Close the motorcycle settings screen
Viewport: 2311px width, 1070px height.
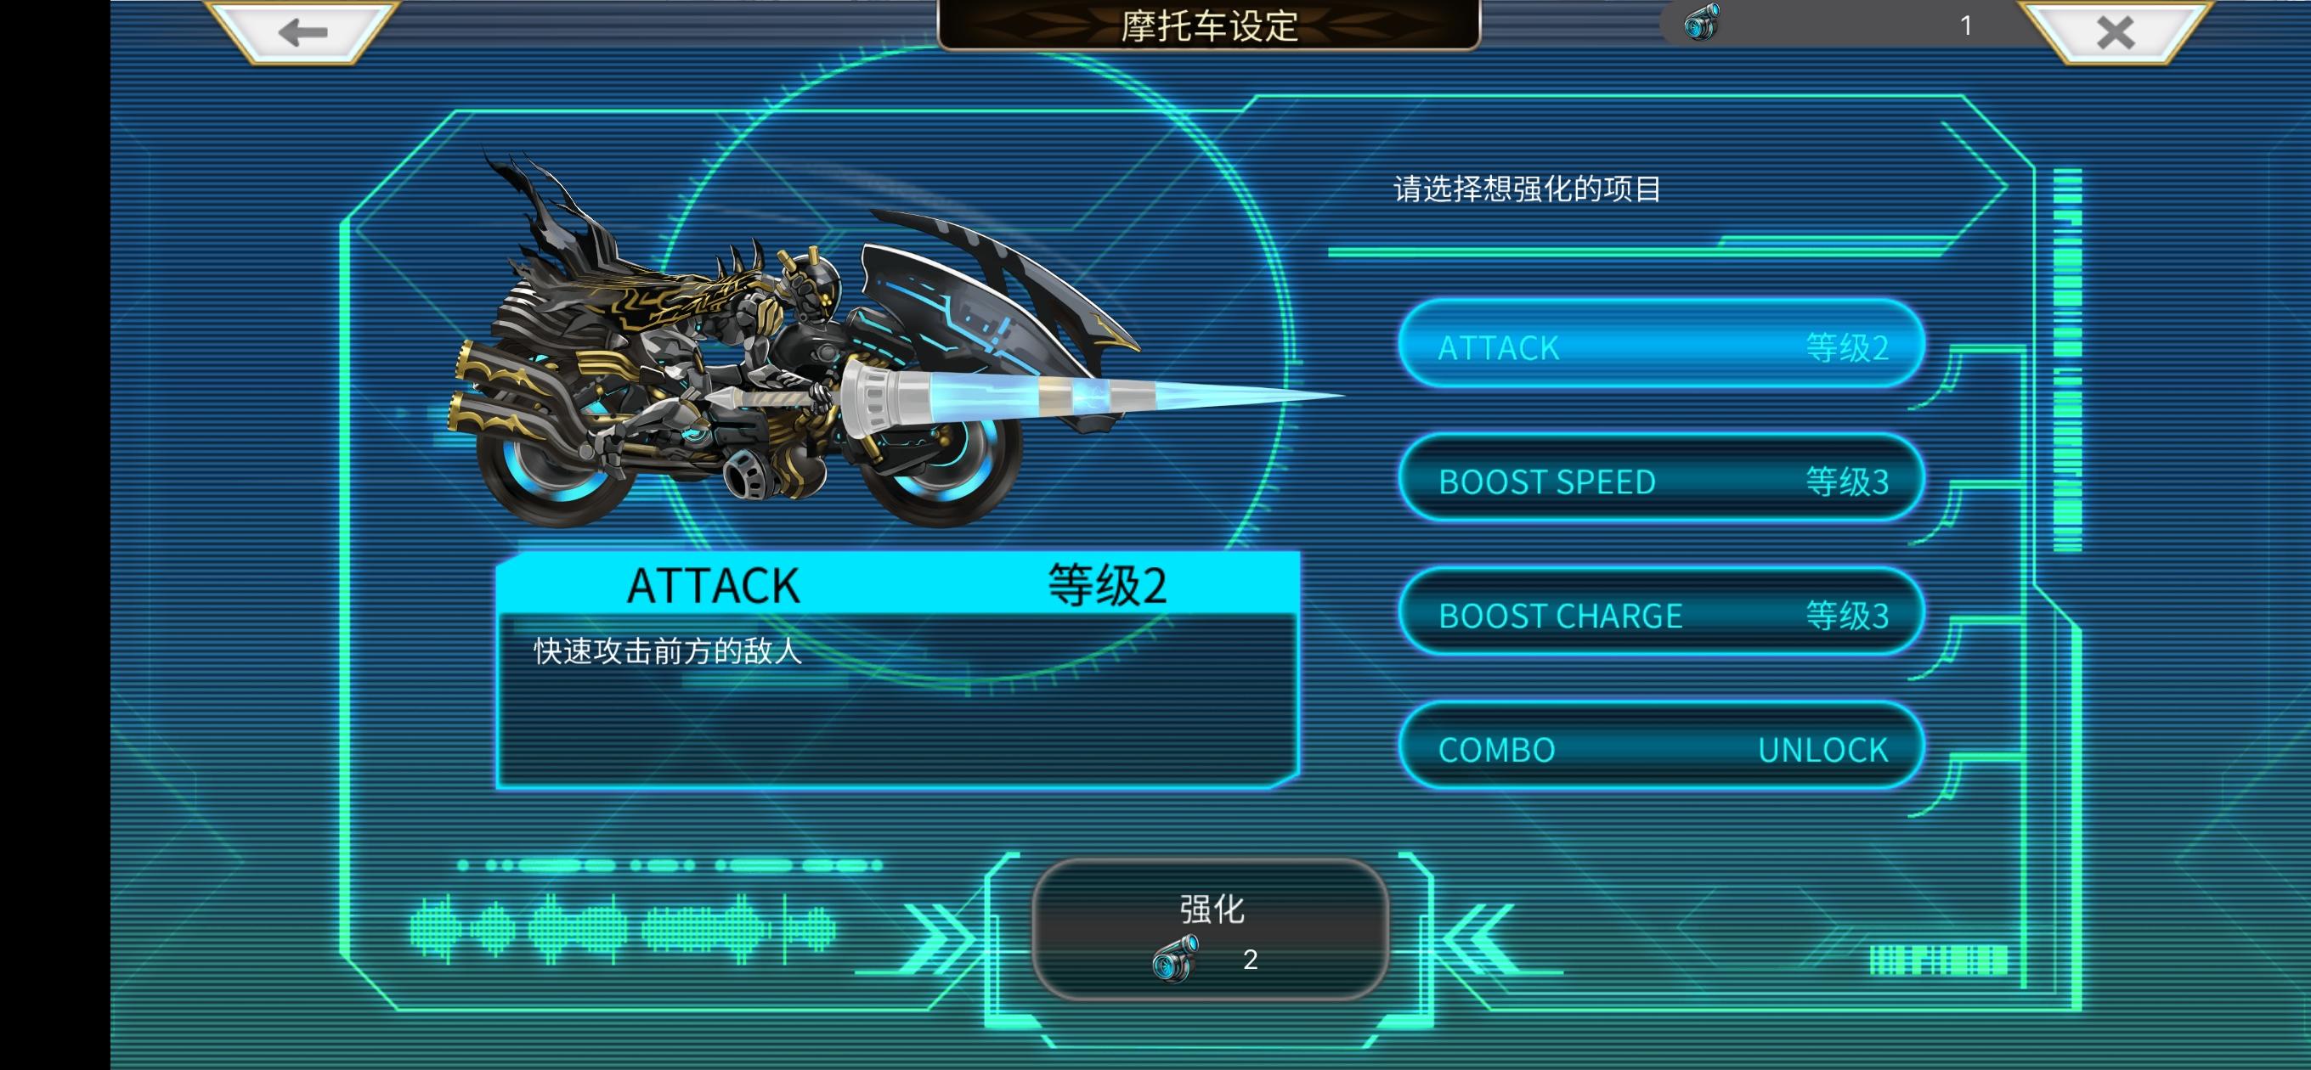(x=2115, y=32)
